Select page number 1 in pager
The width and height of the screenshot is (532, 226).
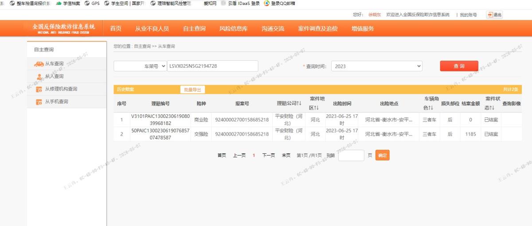point(254,156)
